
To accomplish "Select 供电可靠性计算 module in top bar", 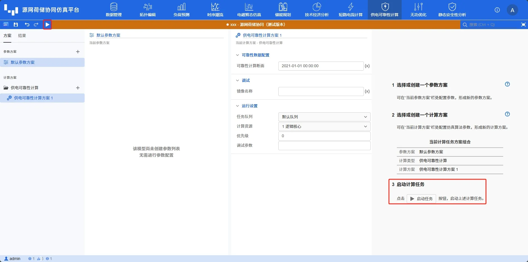I will [384, 10].
